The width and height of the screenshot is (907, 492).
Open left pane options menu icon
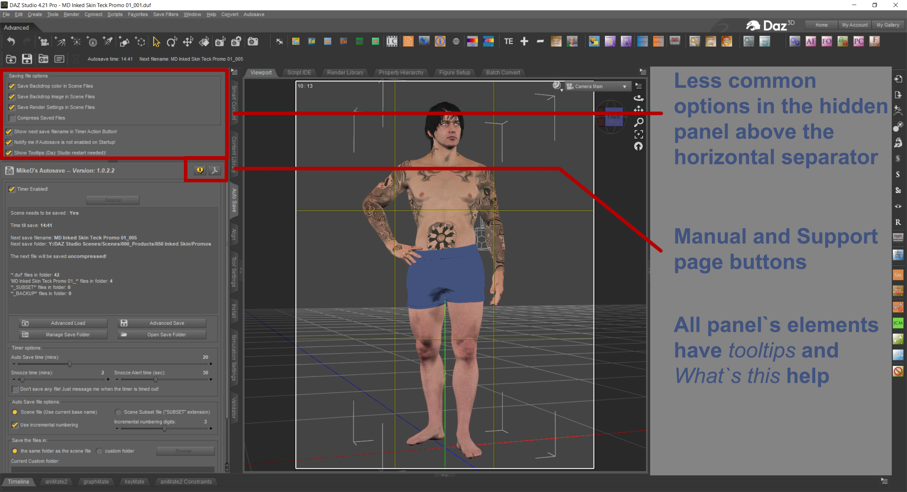(234, 72)
